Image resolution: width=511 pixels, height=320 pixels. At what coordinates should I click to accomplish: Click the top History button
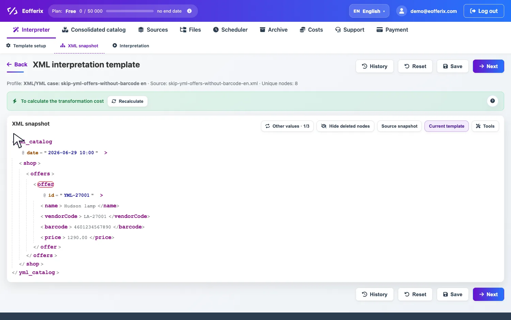click(375, 66)
